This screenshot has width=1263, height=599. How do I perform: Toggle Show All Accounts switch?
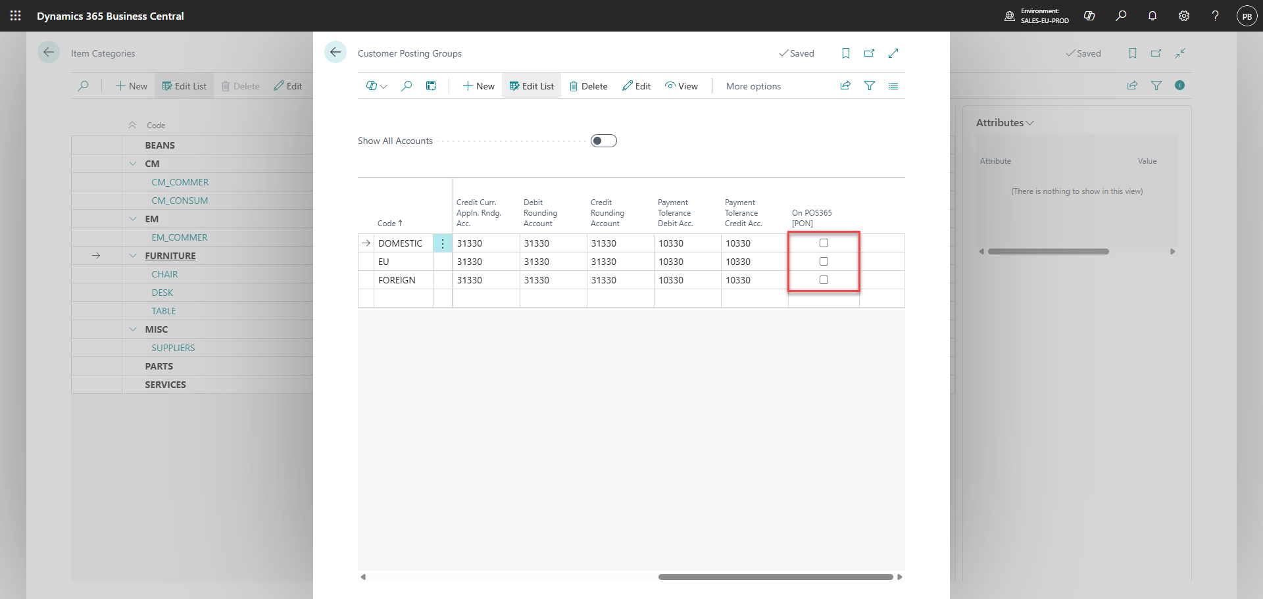pyautogui.click(x=604, y=141)
